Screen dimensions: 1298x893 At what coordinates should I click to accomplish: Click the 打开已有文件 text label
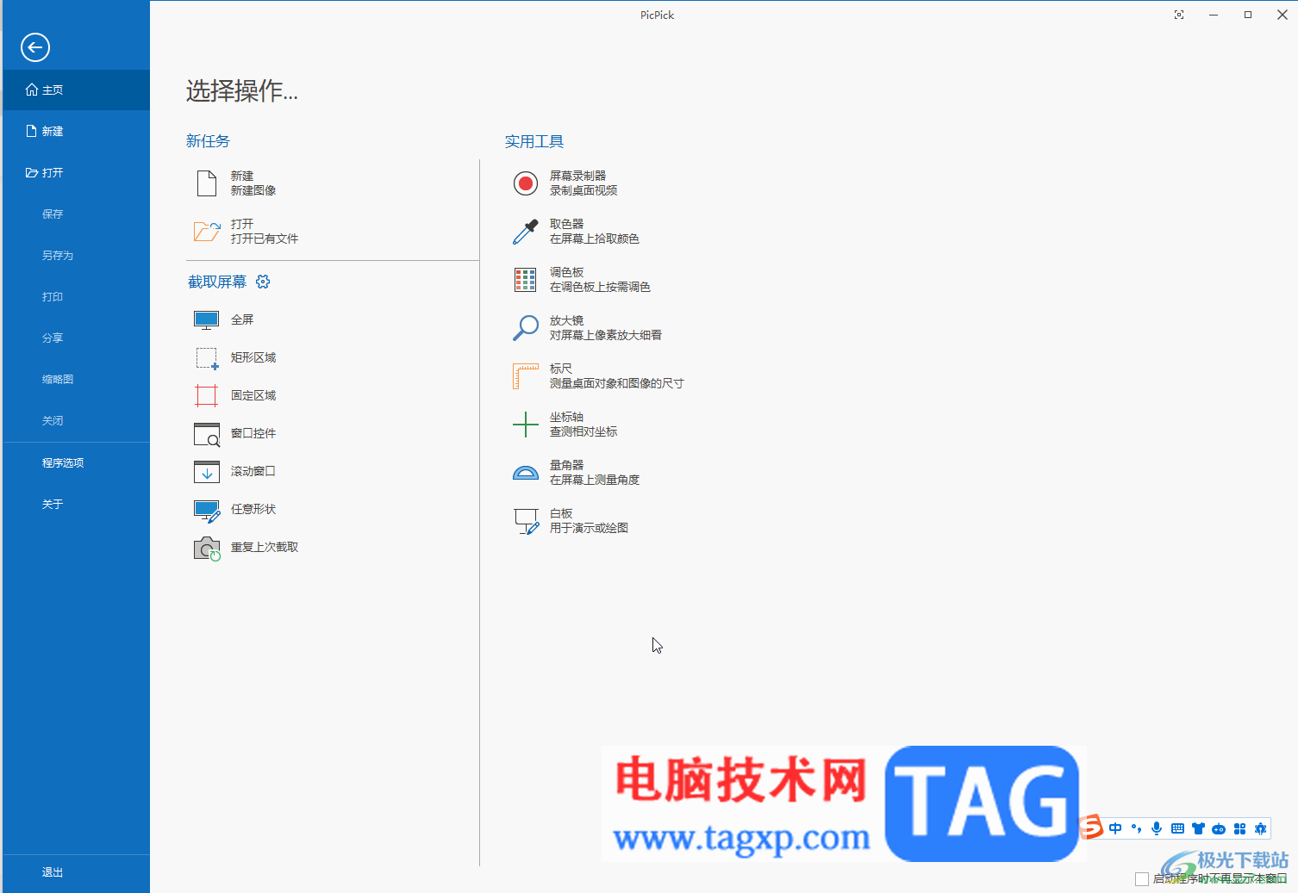point(265,239)
